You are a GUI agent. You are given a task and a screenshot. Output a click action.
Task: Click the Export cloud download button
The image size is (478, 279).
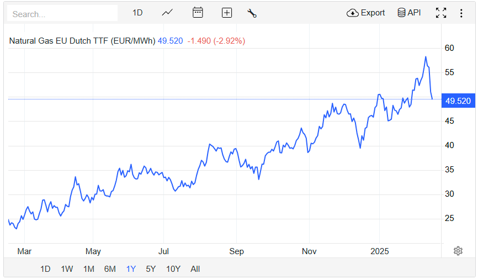pos(365,13)
